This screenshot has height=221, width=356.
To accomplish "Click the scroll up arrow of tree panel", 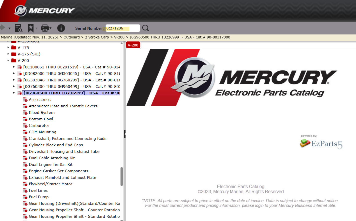I will tap(122, 43).
